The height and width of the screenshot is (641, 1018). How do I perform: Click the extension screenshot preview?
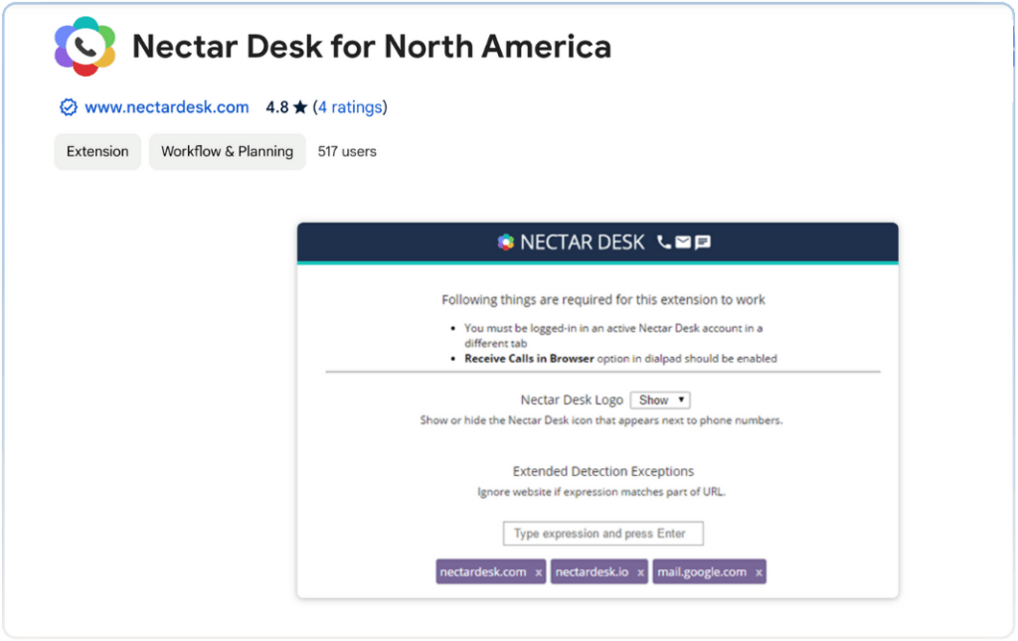click(x=596, y=409)
